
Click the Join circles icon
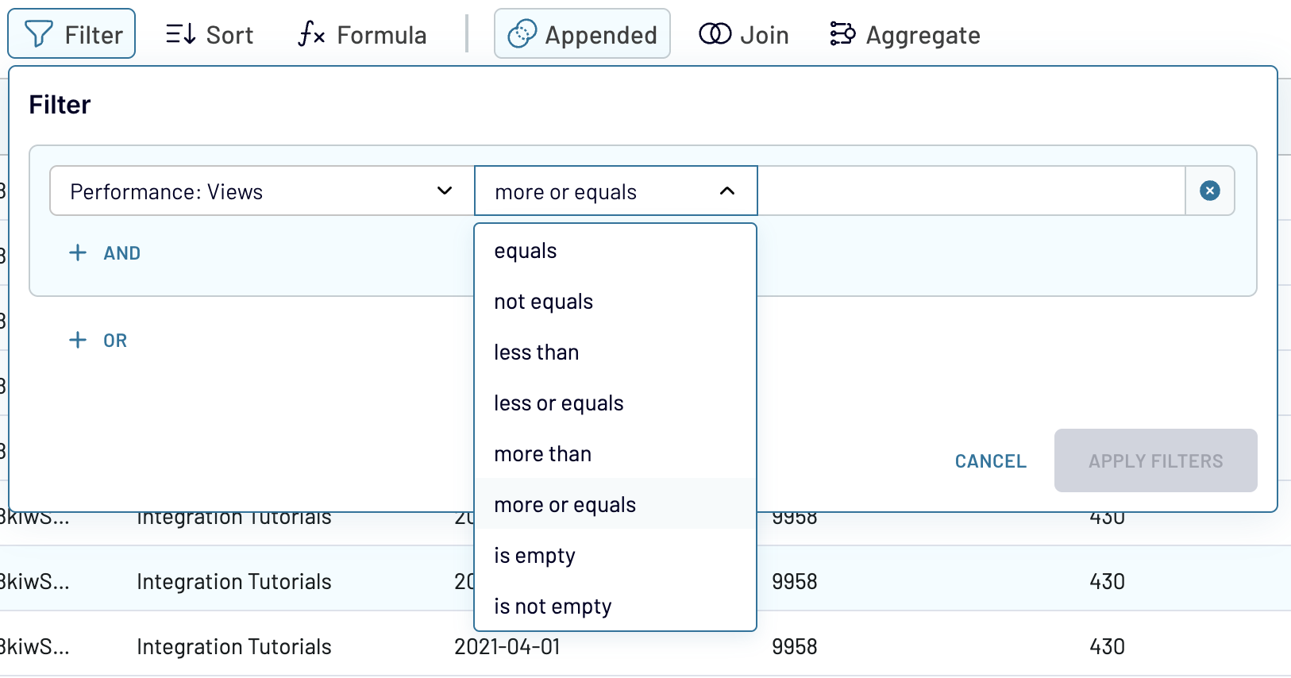tap(715, 34)
